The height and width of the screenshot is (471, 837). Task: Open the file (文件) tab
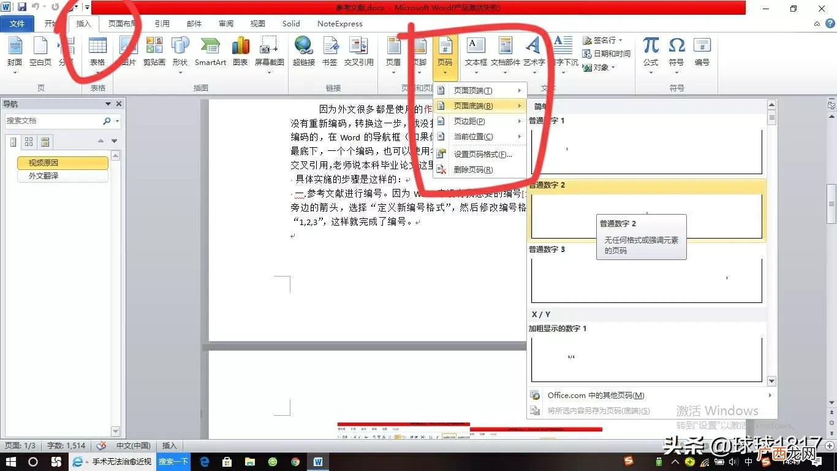[17, 24]
